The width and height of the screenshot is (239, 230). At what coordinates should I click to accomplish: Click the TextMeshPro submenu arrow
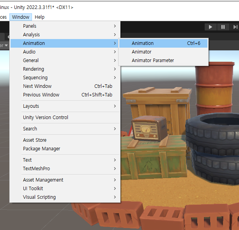[x=115, y=168]
